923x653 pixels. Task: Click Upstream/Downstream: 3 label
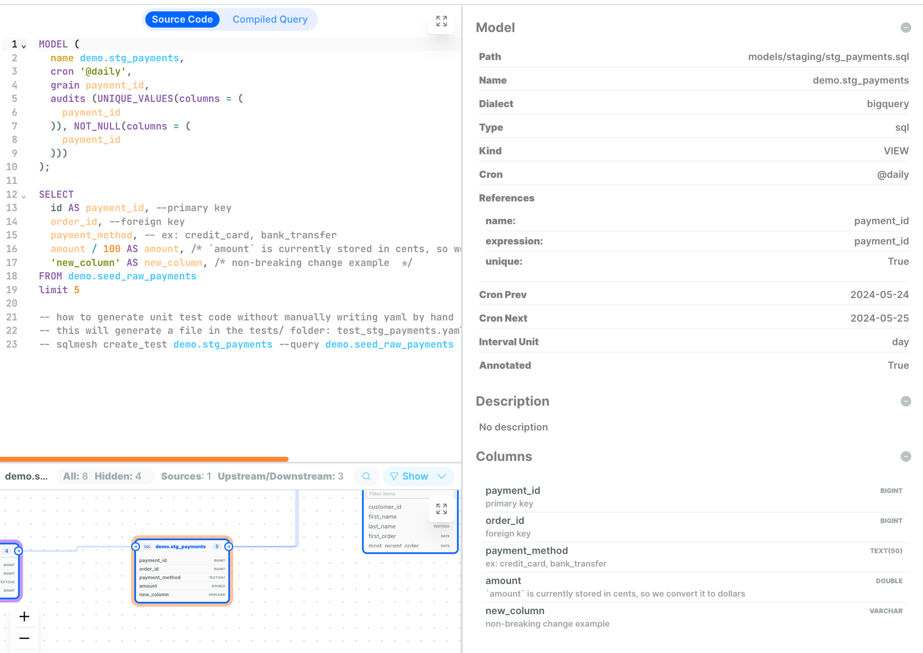[281, 476]
